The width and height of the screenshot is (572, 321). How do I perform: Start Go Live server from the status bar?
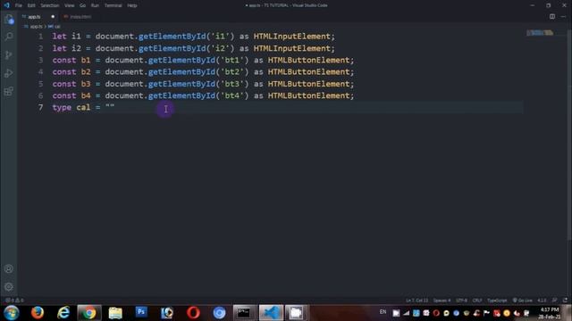point(522,300)
